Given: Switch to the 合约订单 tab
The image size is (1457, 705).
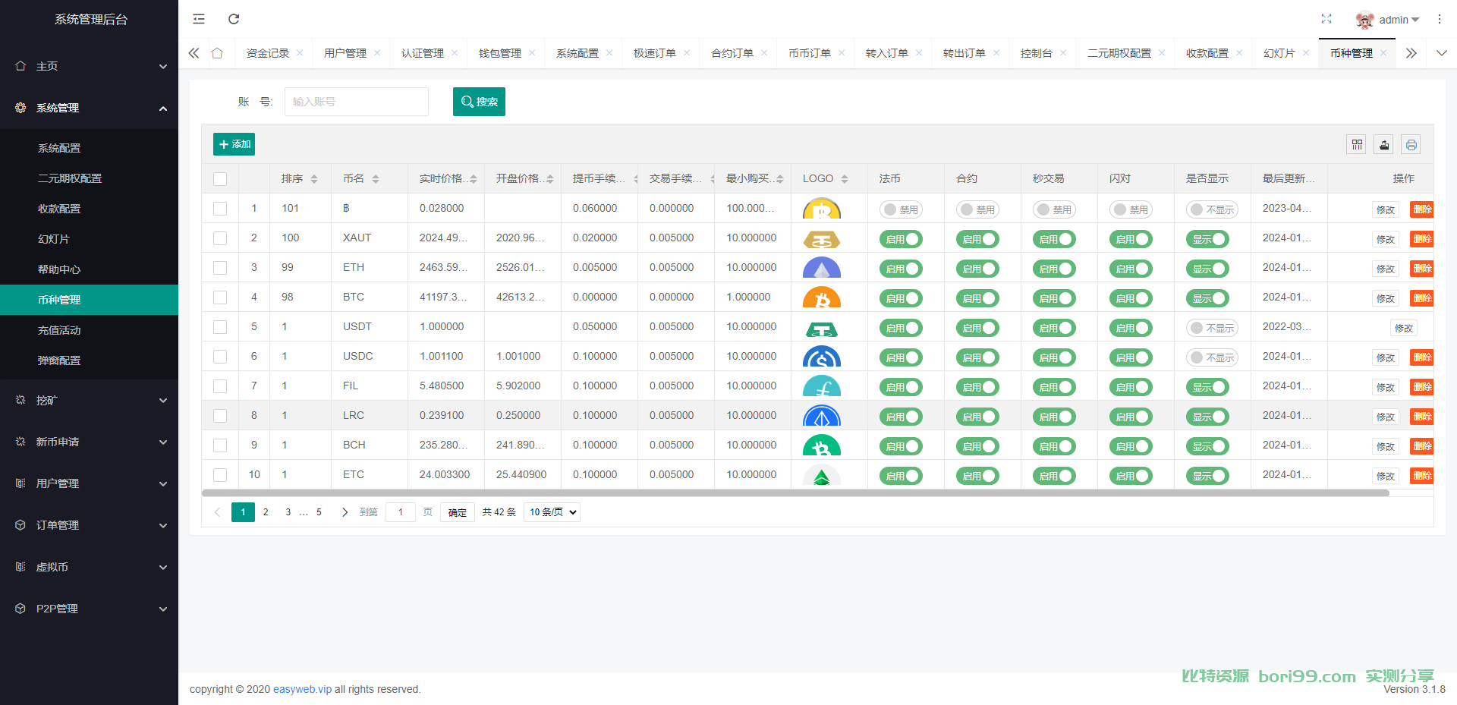Looking at the screenshot, I should [x=732, y=53].
